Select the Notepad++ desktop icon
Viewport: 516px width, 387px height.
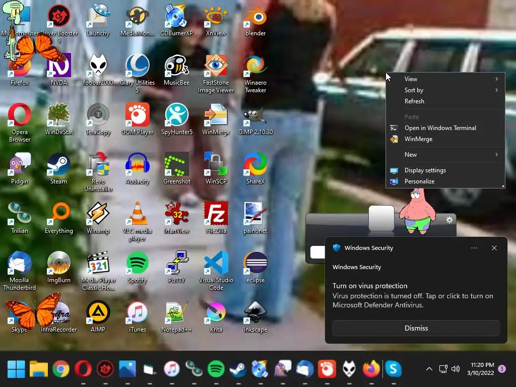click(x=176, y=316)
